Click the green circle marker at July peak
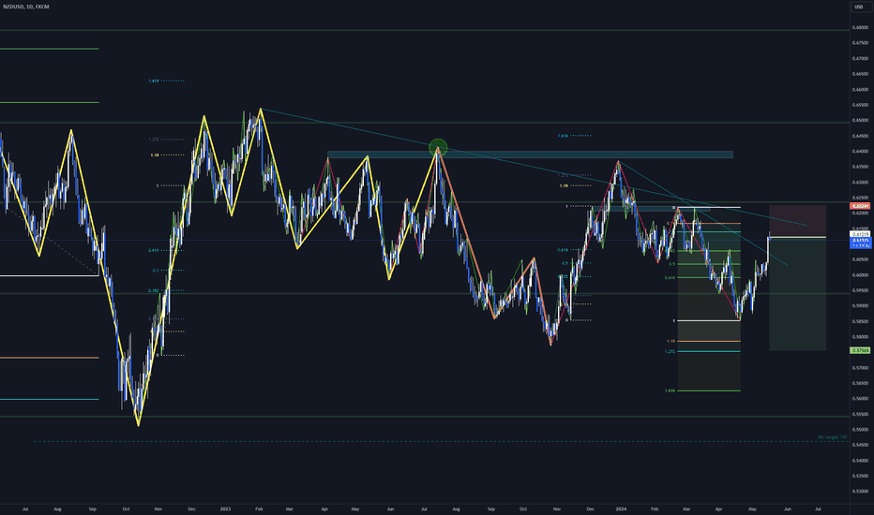874x515 pixels. 438,148
